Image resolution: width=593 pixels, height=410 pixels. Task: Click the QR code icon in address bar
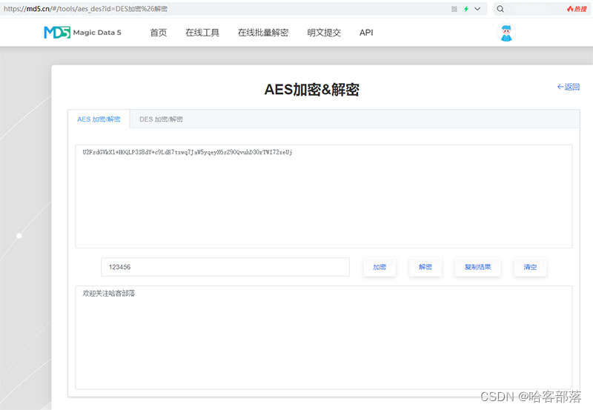coord(454,9)
